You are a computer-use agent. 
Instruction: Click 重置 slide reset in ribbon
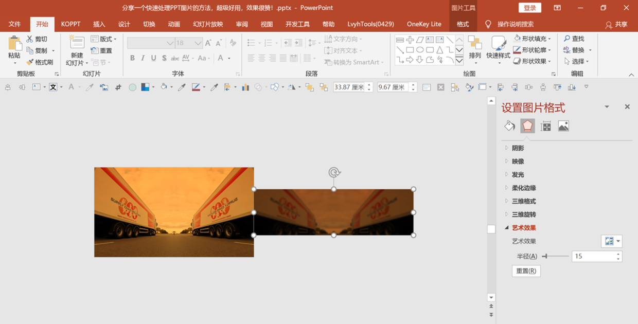(101, 50)
